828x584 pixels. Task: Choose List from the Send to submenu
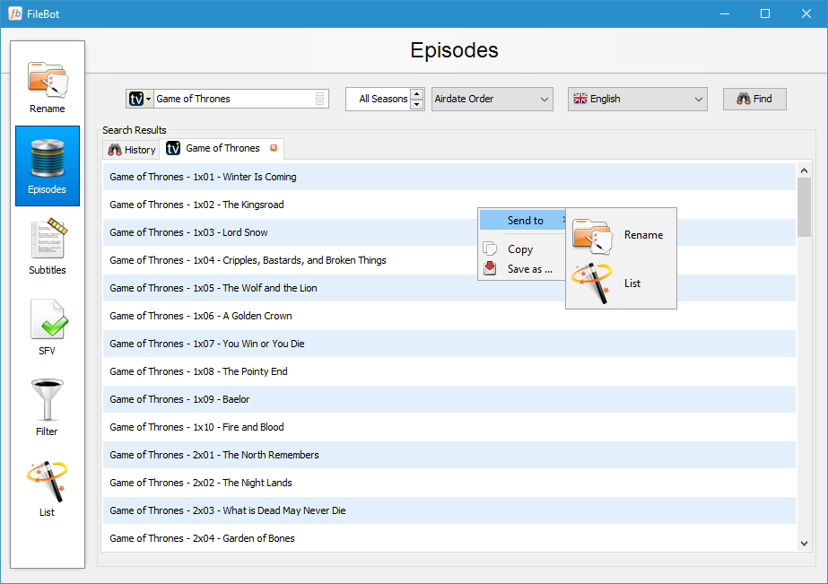point(632,283)
